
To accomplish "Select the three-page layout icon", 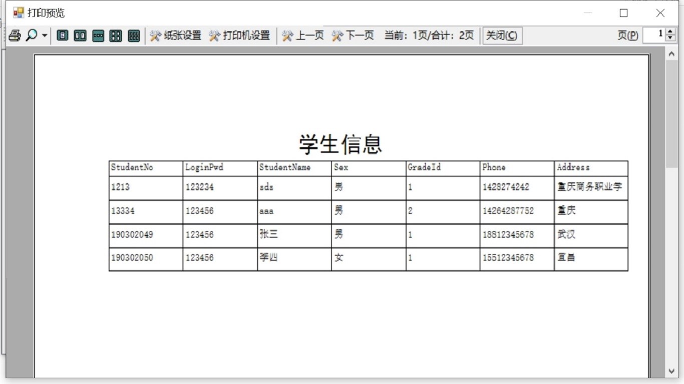I will coord(98,35).
